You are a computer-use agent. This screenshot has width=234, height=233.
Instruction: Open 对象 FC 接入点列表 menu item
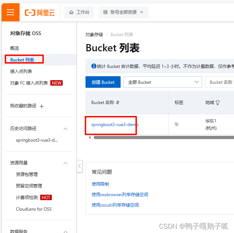click(x=29, y=83)
